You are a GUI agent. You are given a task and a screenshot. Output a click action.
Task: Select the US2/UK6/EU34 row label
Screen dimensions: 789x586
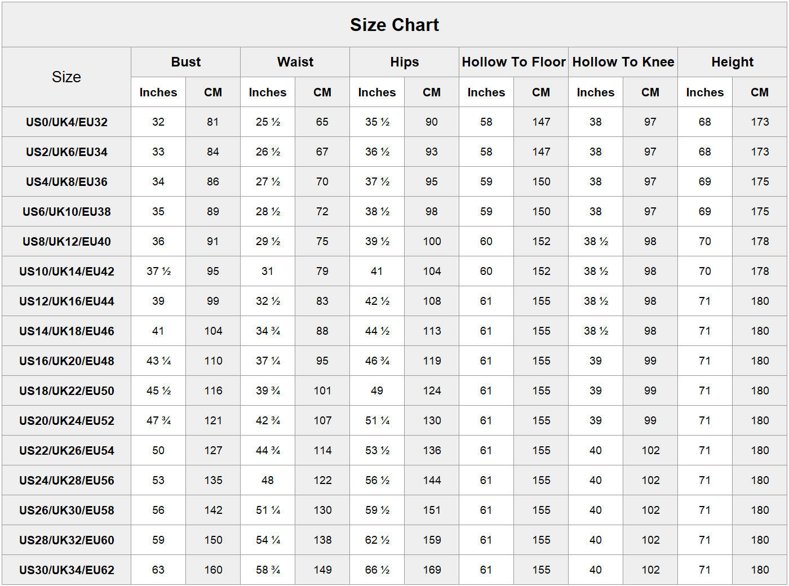point(67,152)
